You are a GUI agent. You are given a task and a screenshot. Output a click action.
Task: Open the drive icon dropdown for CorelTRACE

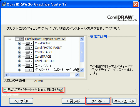(29, 57)
